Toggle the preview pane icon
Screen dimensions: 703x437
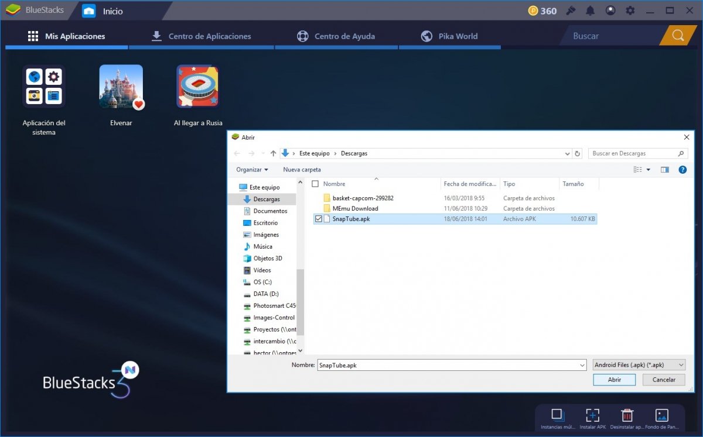point(665,170)
